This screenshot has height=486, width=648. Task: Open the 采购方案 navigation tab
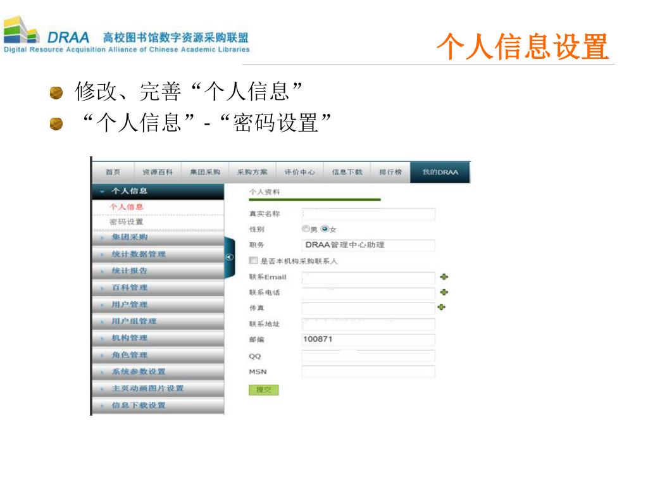tap(252, 172)
